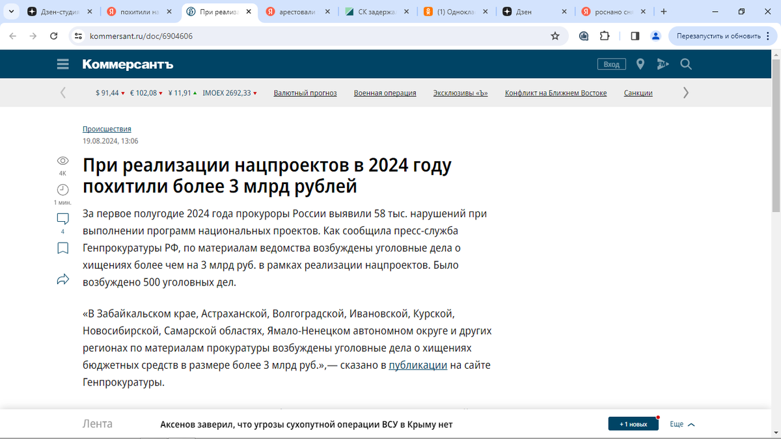View site information icon in address bar
The image size is (781, 439).
click(78, 36)
